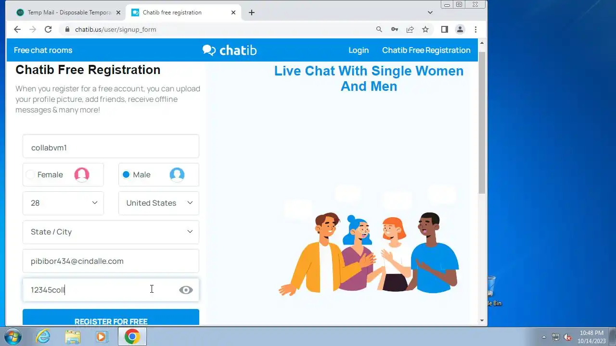Click the password field with 12345coll
Screen dimensions: 616x346
point(111,290)
